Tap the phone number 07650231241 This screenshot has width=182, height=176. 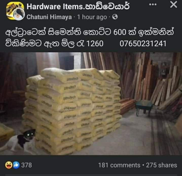pos(143,44)
